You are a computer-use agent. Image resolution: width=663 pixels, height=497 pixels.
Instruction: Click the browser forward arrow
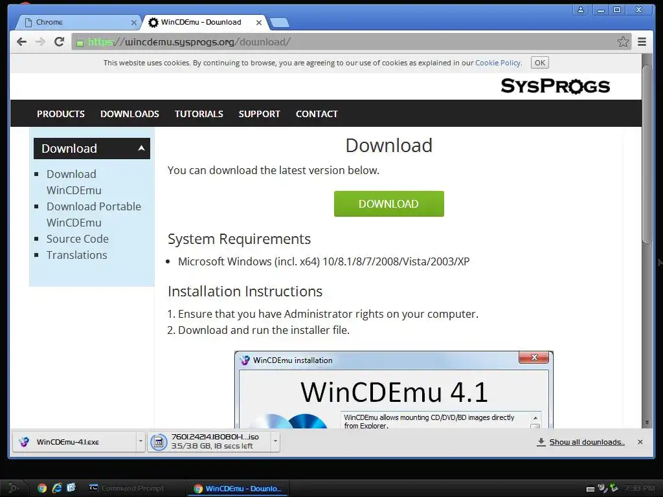pyautogui.click(x=40, y=41)
